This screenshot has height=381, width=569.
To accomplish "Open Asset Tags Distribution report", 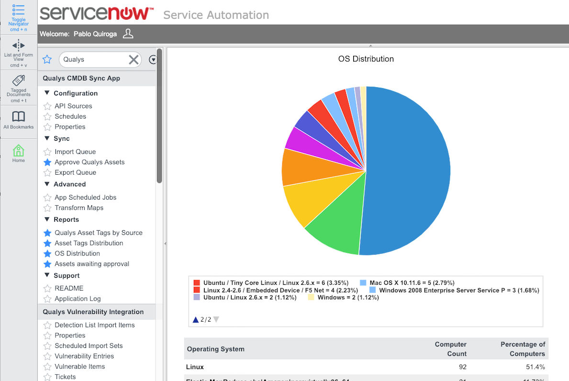I will click(x=89, y=243).
